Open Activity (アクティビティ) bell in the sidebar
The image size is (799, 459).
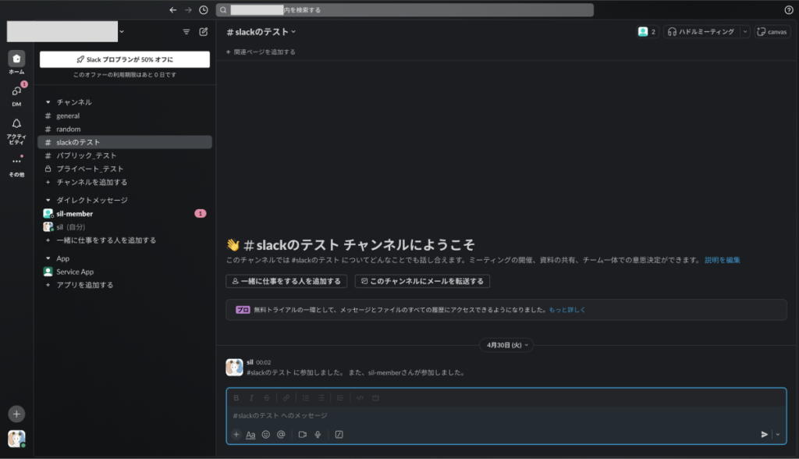point(16,123)
